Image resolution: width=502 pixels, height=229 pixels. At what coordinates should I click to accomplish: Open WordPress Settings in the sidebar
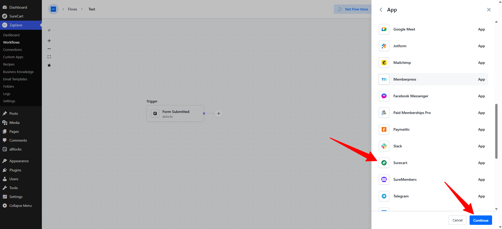tap(21, 197)
